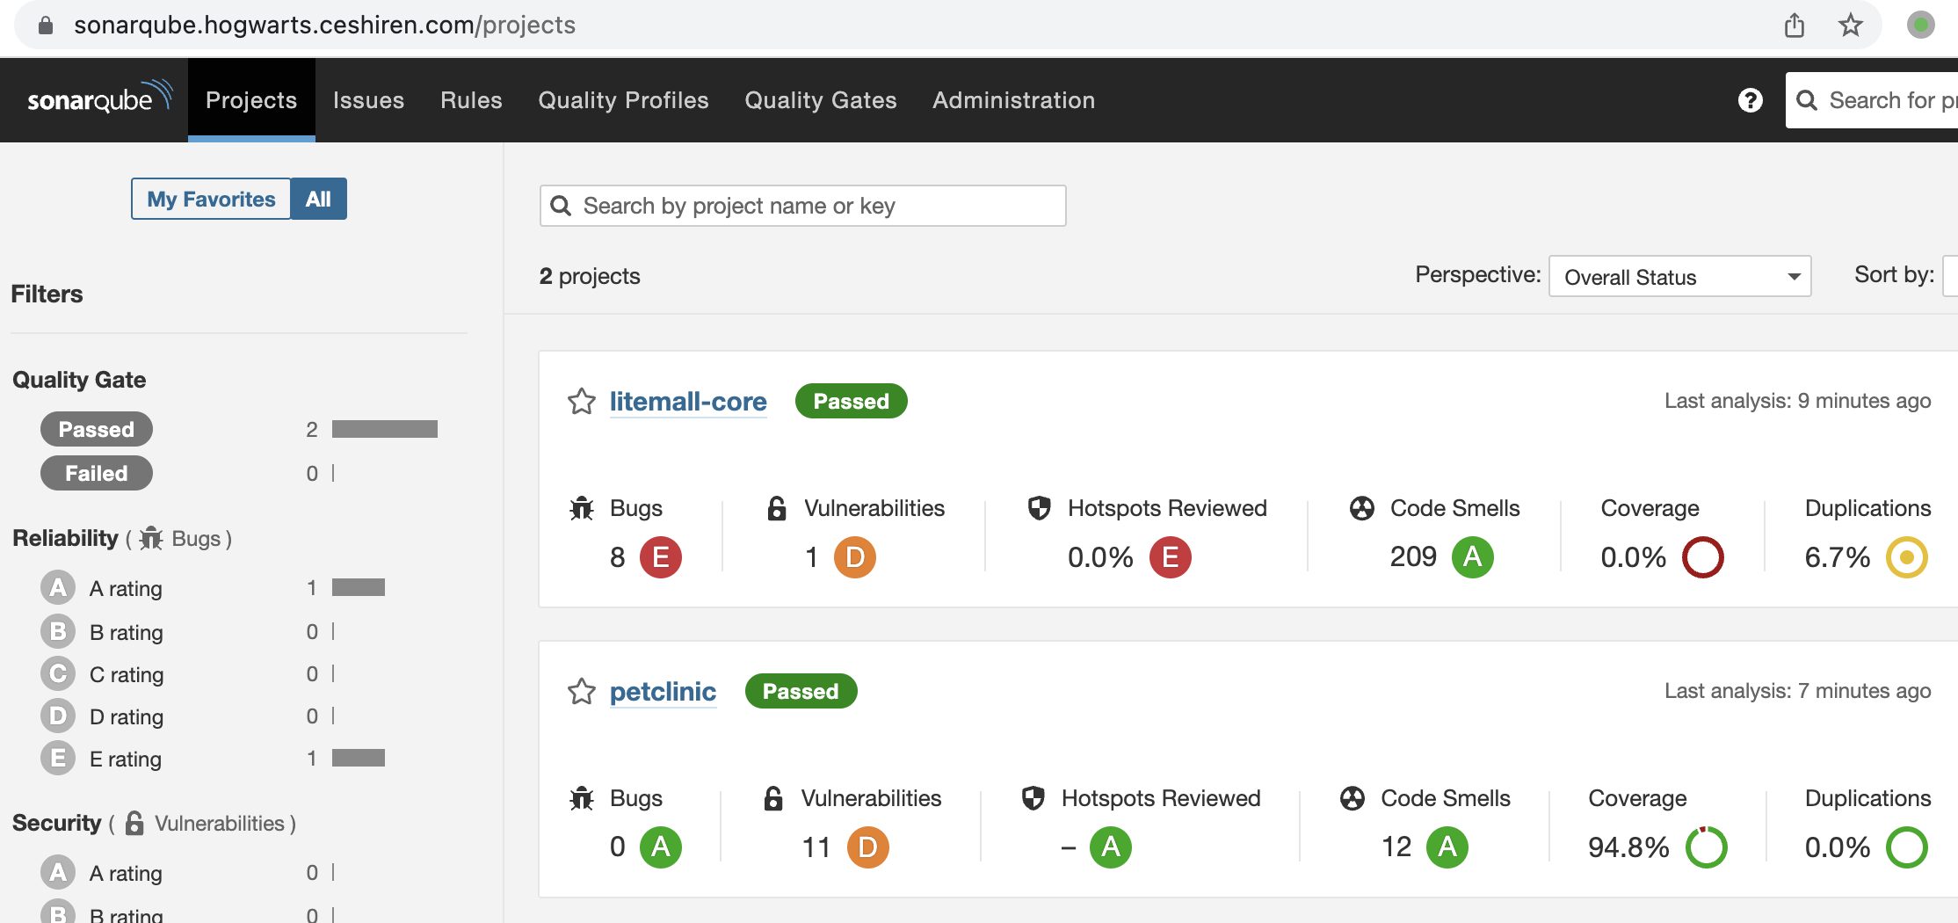Click petclinic Passed status badge
Screen dimensions: 1958x923
801,691
